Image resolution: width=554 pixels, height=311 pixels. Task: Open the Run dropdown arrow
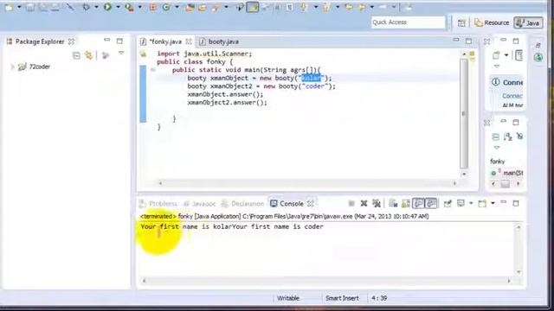[118, 7]
